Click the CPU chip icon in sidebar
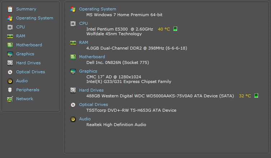 coord(10,27)
